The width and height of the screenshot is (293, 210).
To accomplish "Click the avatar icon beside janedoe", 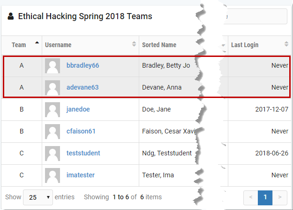I will [53, 110].
